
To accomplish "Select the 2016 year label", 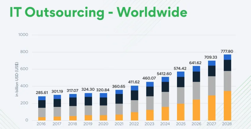I will [41, 124].
